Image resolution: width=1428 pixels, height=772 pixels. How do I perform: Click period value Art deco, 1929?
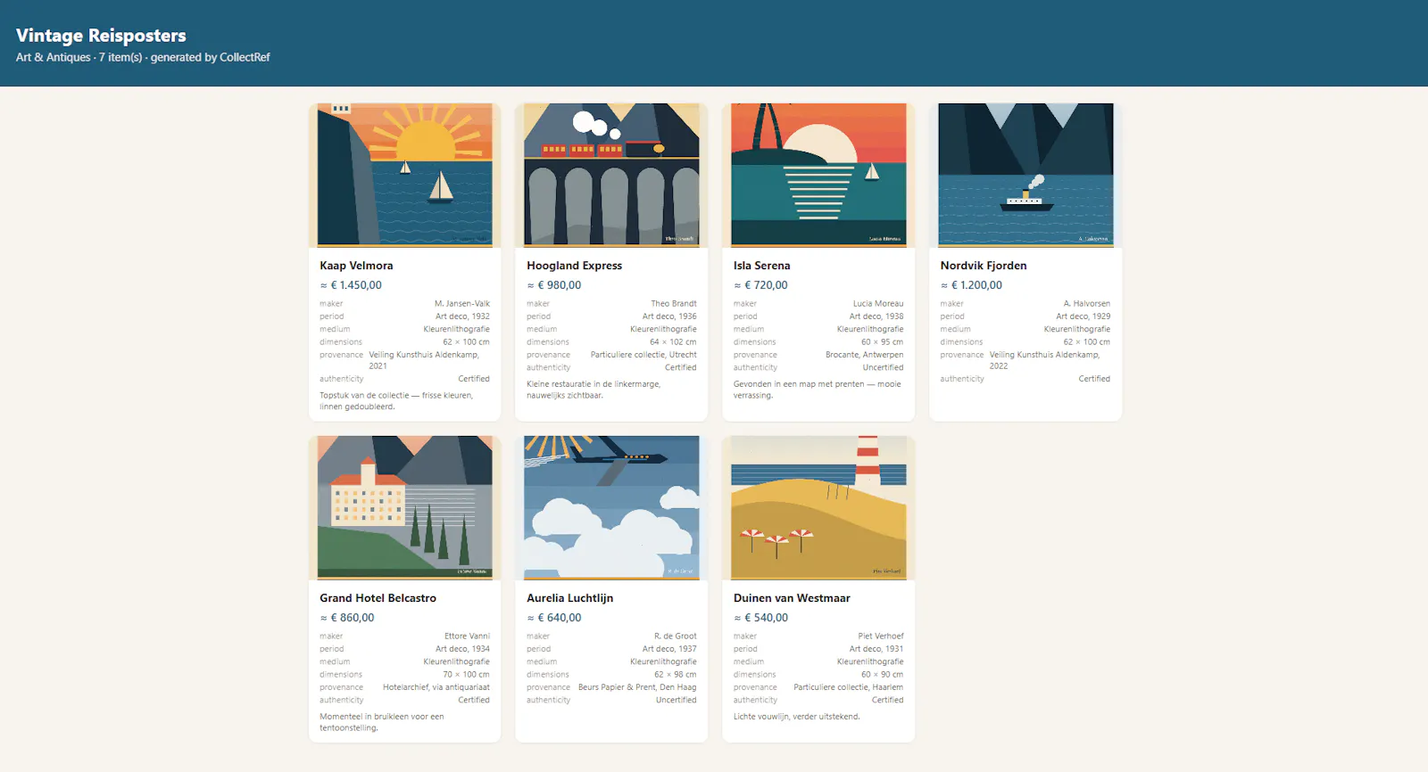tap(1083, 316)
